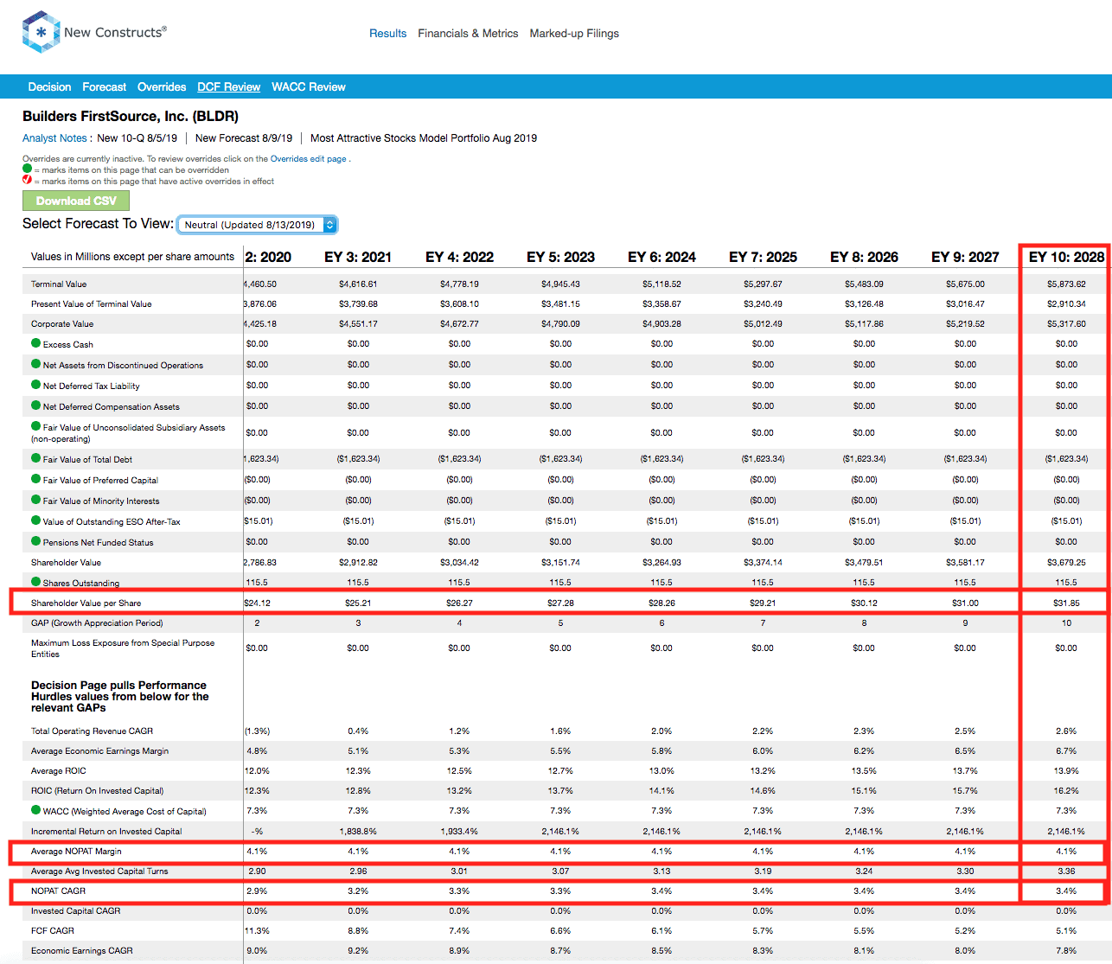The height and width of the screenshot is (964, 1112).
Task: Click green dot beside Fair Value of Preferred Capital
Action: point(36,479)
